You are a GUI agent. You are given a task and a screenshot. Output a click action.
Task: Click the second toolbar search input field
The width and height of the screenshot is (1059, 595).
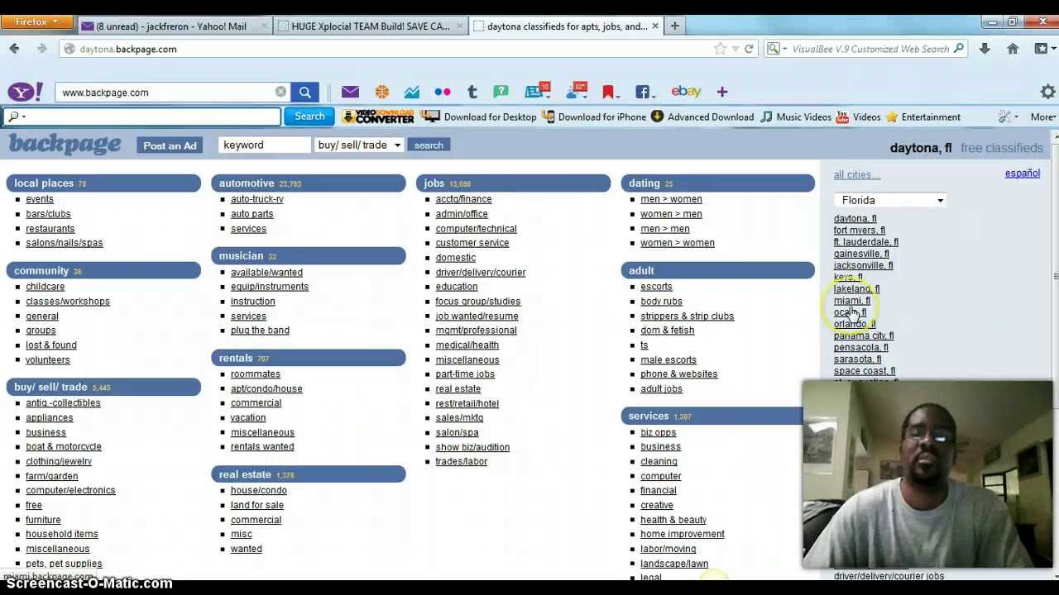141,117
